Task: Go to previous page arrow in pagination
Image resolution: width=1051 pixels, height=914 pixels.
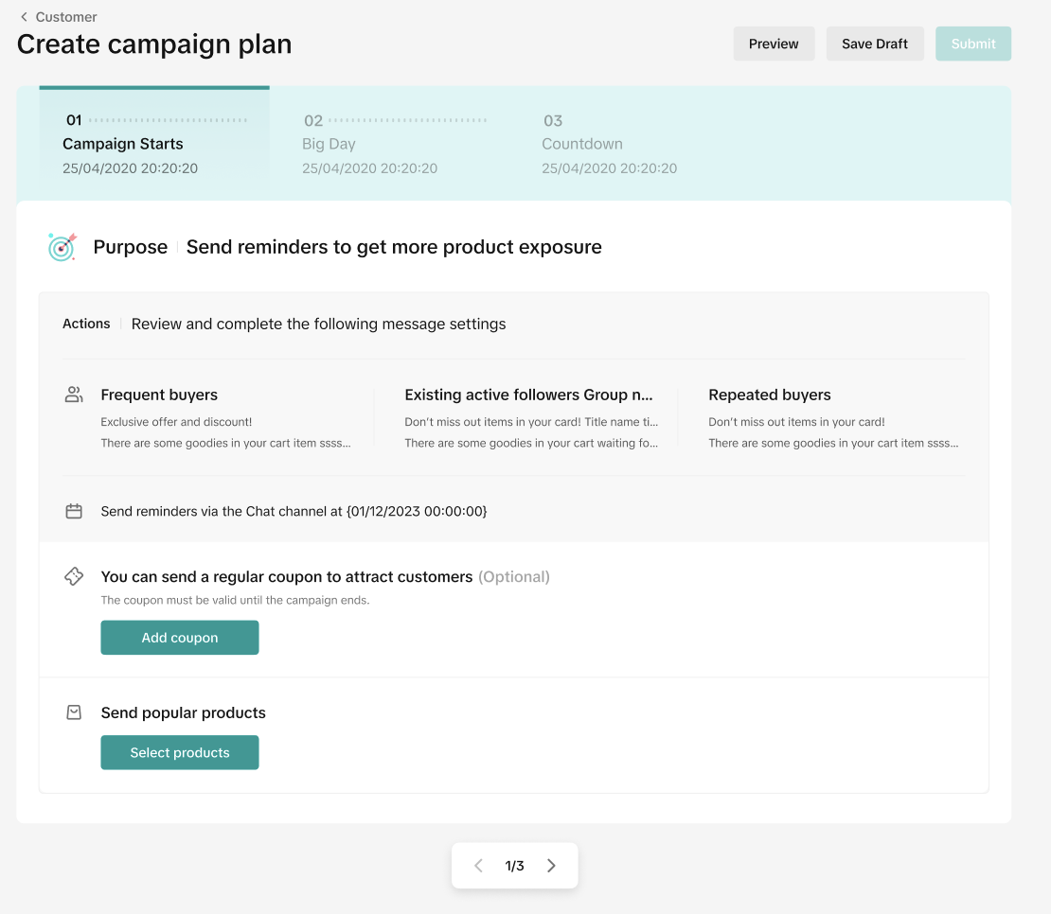Action: click(478, 866)
